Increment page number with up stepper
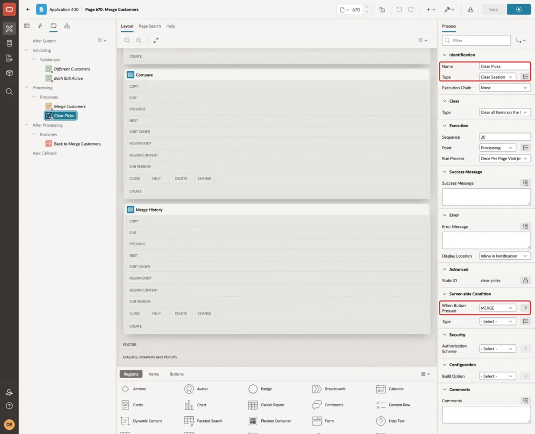The width and height of the screenshot is (535, 434). point(367,7)
